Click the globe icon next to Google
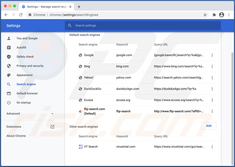The width and height of the screenshot is (235, 167). click(x=80, y=55)
